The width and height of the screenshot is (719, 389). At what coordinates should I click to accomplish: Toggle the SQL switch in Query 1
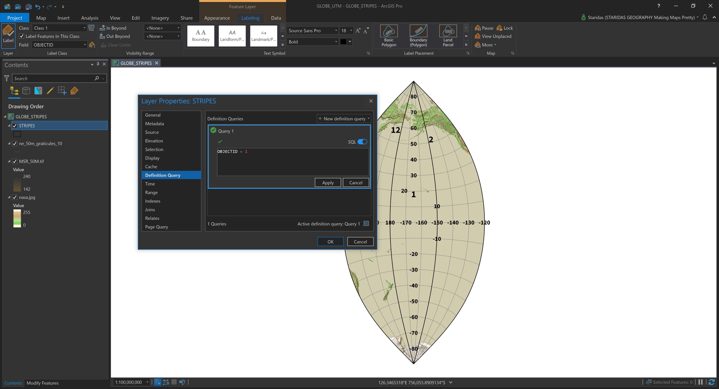[x=362, y=142]
